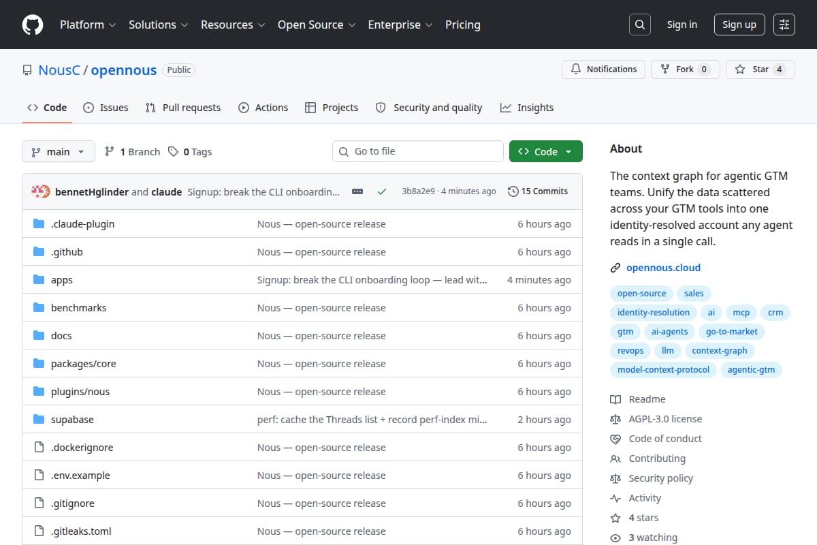The image size is (817, 545).
Task: Fork the opennous repository
Action: (685, 69)
